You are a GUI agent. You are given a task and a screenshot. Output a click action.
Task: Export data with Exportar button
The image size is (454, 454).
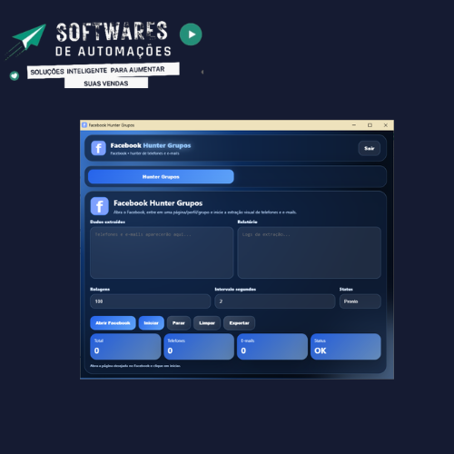(239, 323)
